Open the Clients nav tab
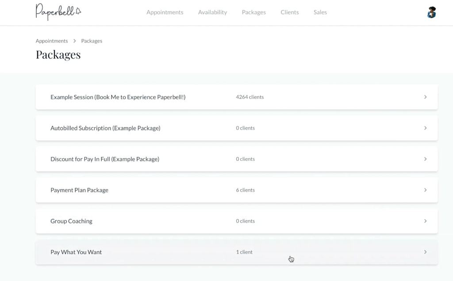453x281 pixels. [289, 12]
